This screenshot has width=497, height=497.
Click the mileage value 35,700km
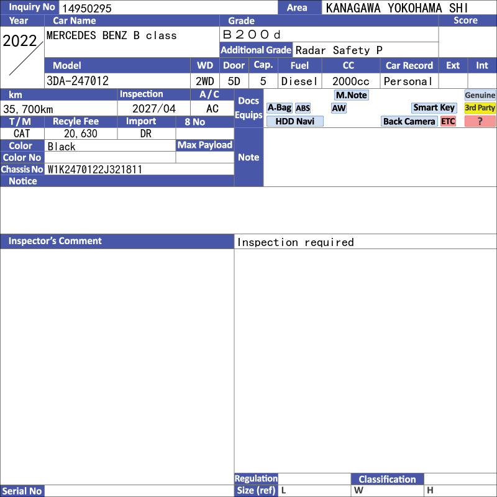[28, 109]
